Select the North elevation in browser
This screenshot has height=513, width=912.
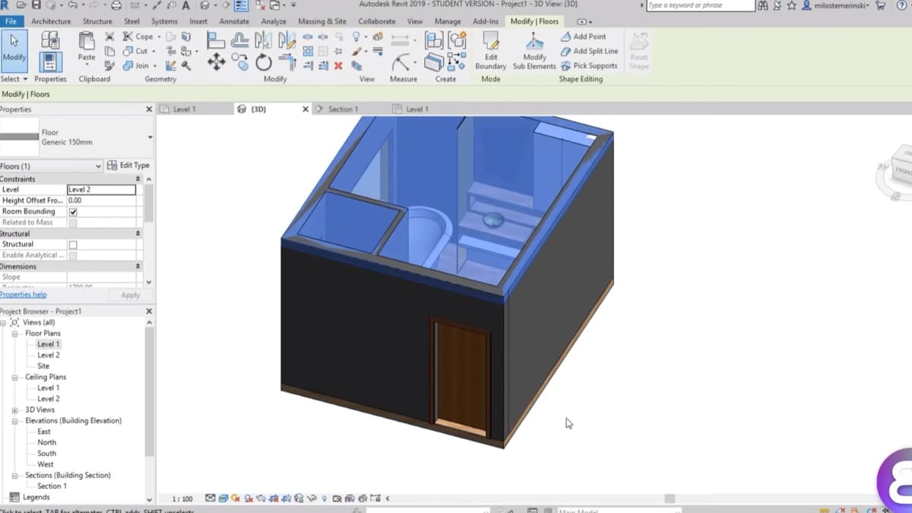[46, 442]
